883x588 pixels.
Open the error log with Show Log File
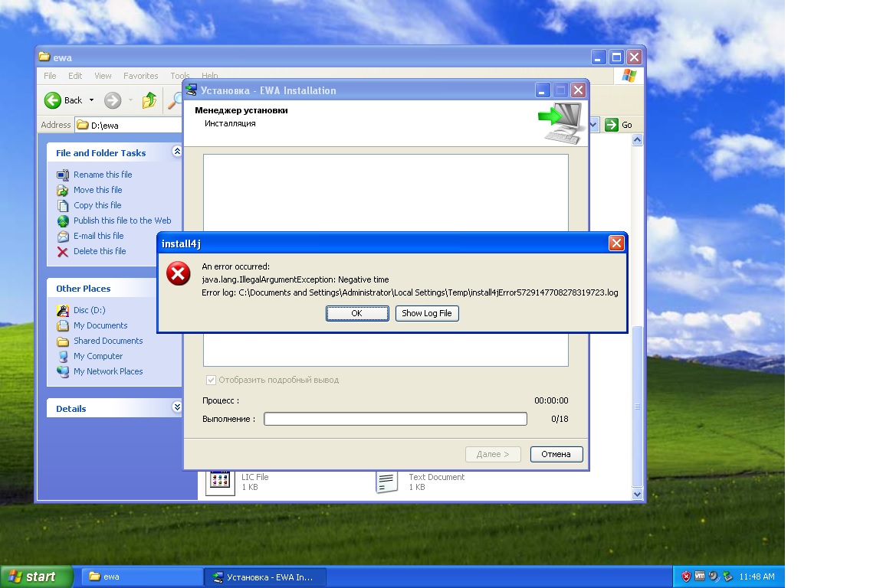coord(427,313)
